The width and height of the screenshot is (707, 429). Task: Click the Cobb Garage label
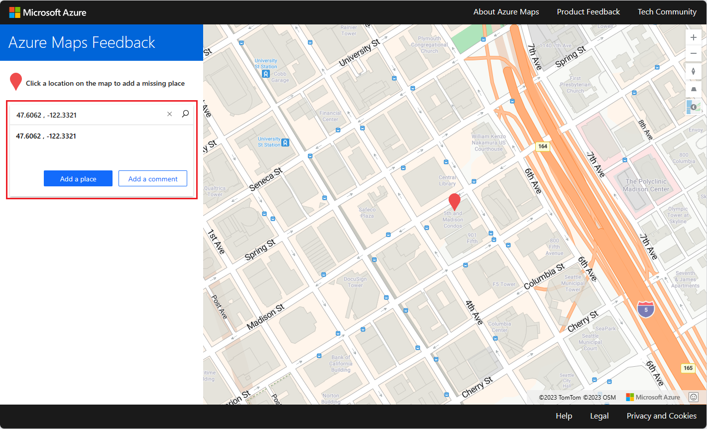[x=280, y=77]
